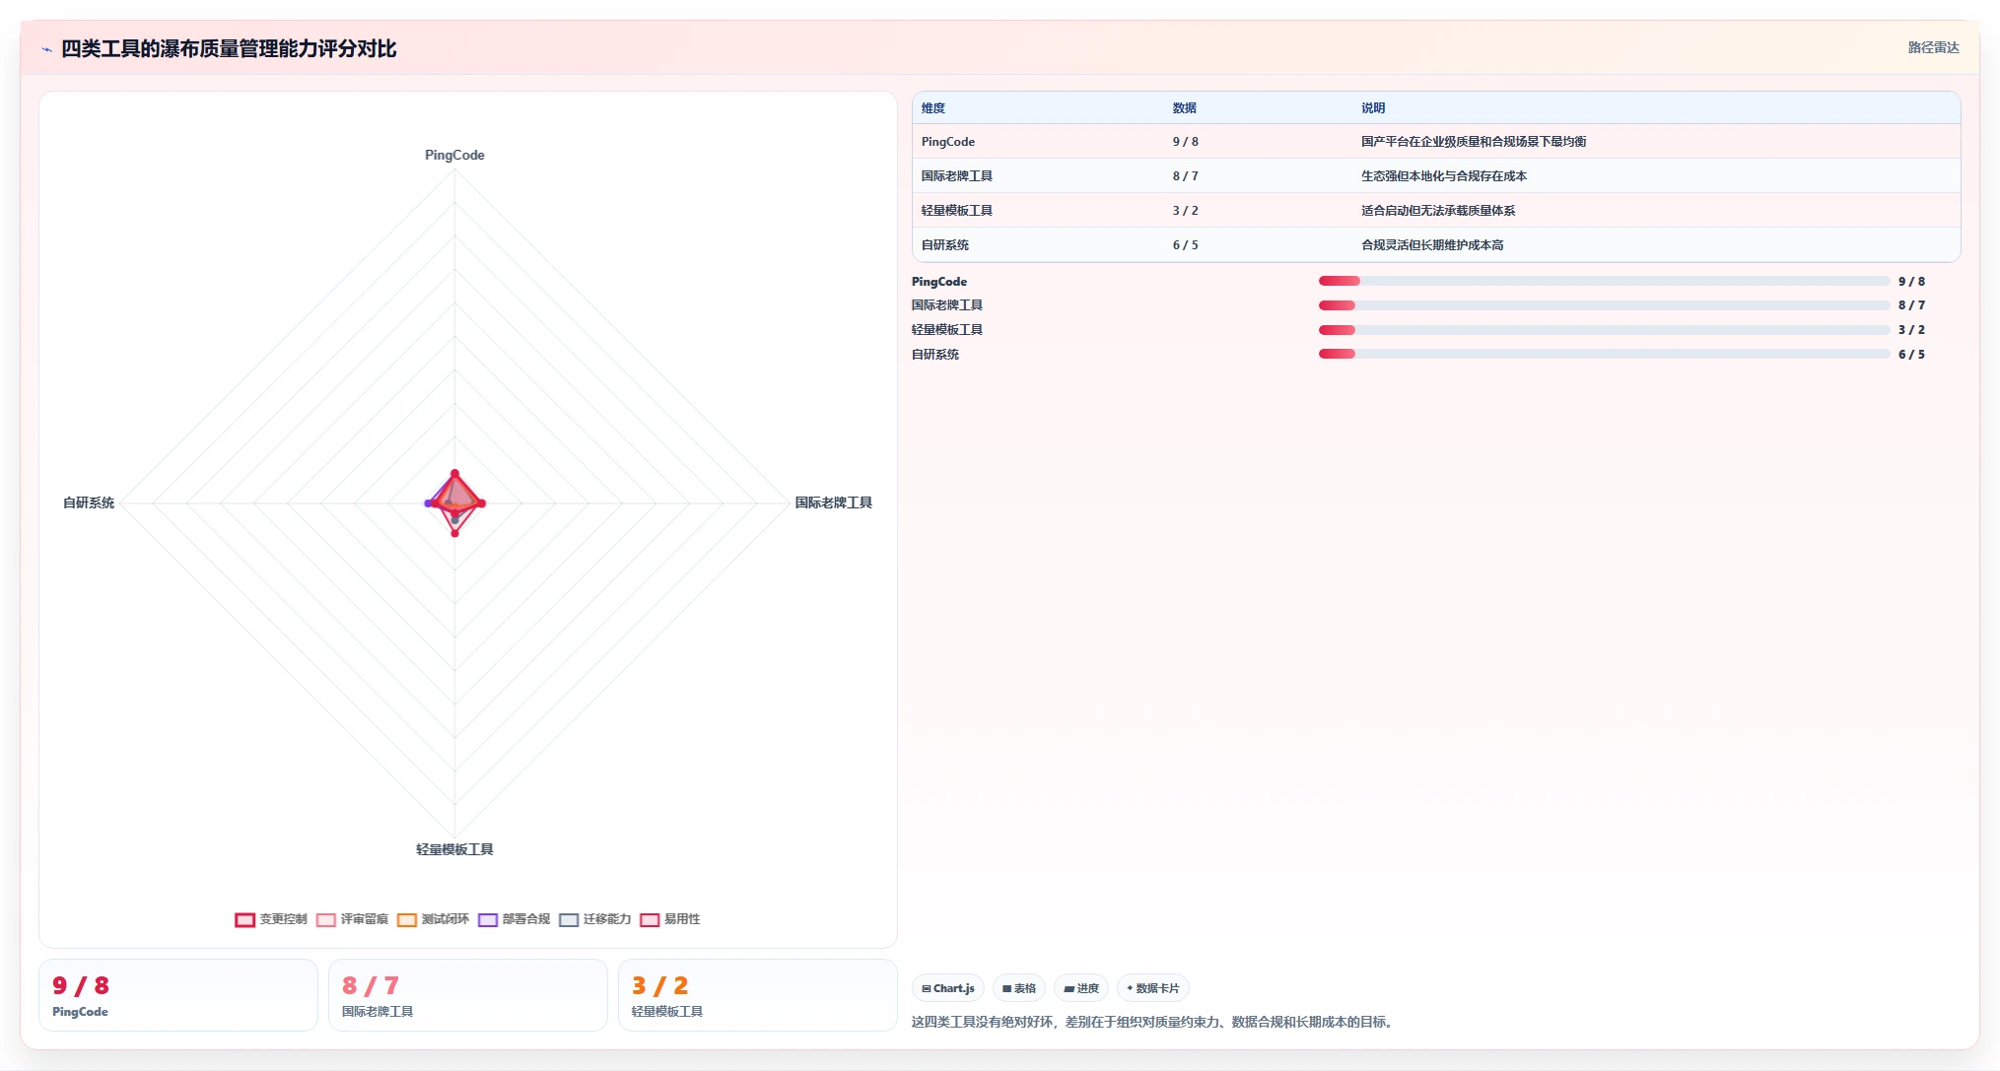Click description 合规灵活但长期维护成本高
The height and width of the screenshot is (1071, 2000).
(1432, 245)
